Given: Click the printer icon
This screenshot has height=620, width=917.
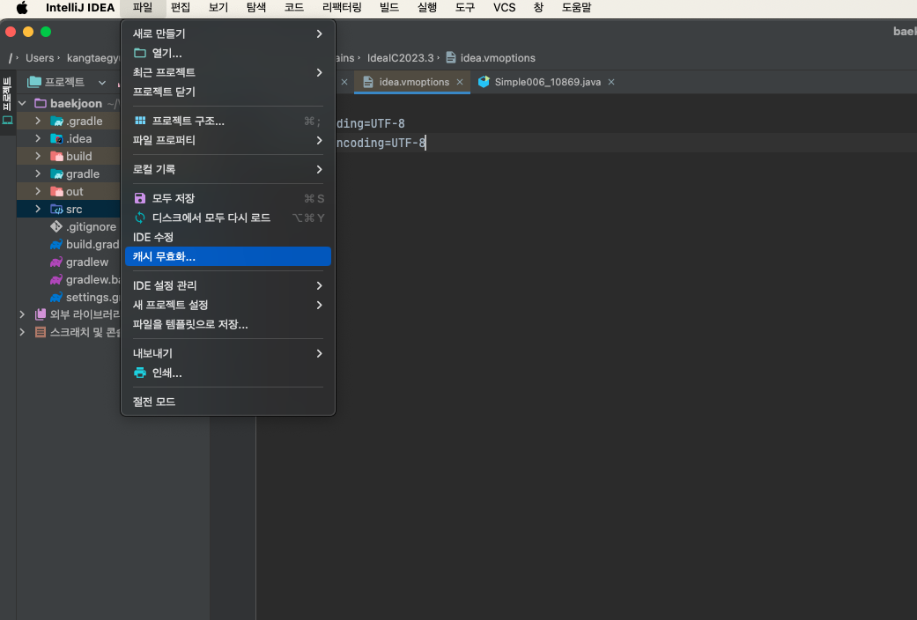Looking at the screenshot, I should (140, 373).
